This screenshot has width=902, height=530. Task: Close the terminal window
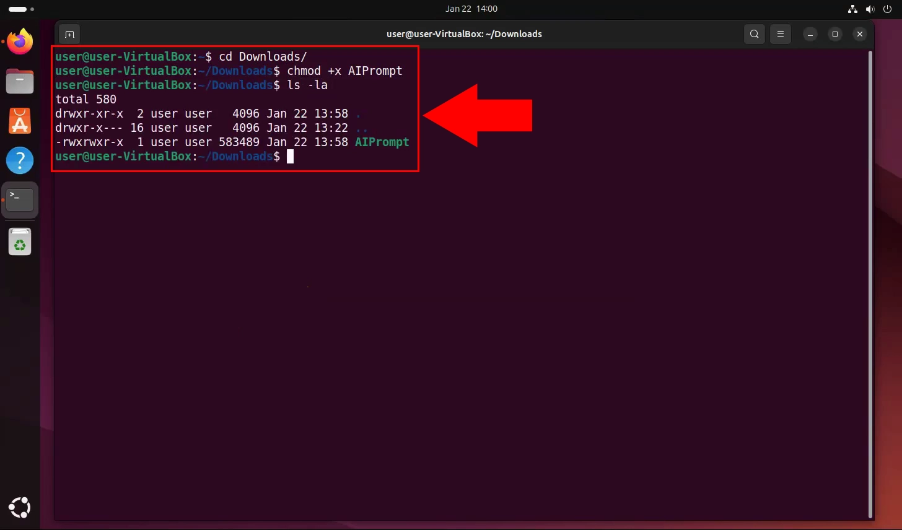(859, 34)
